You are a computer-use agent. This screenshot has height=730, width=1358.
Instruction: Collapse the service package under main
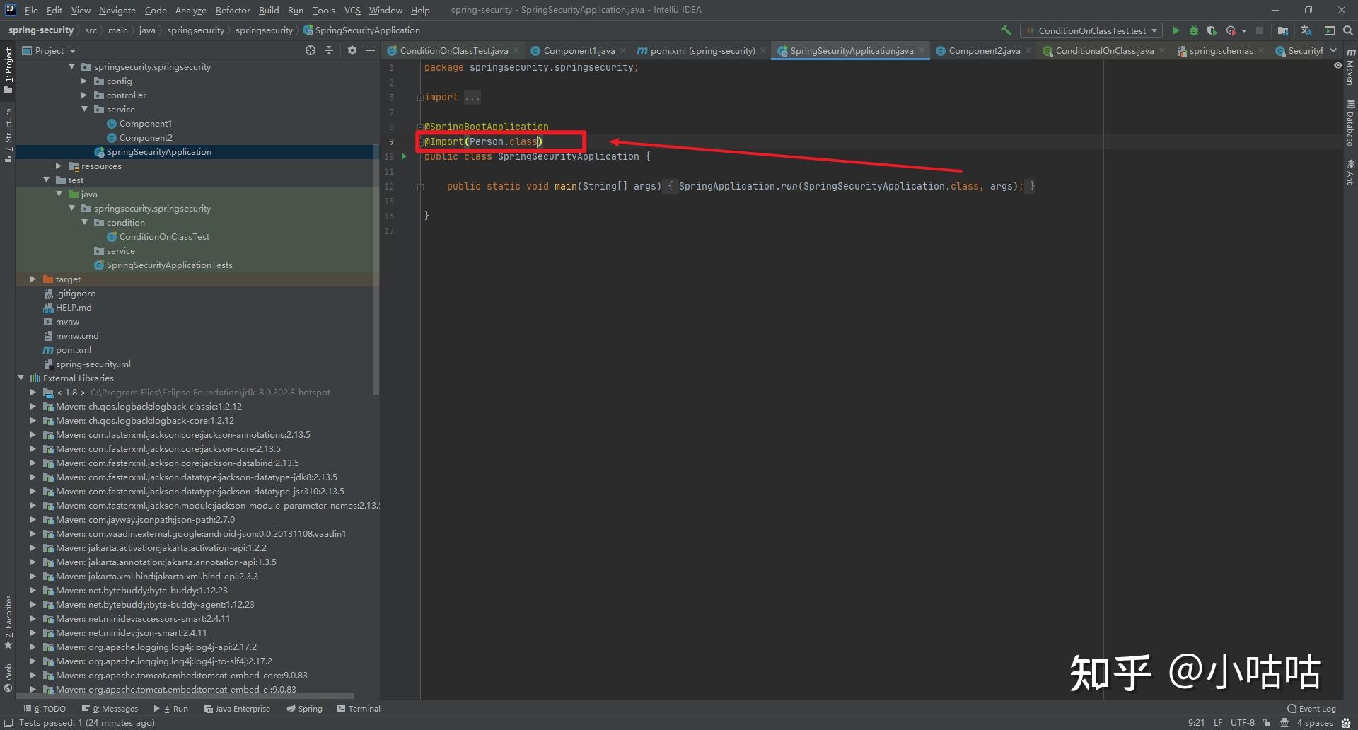pyautogui.click(x=84, y=110)
